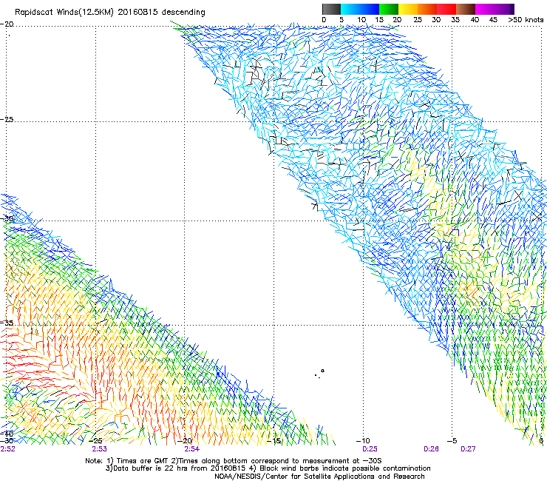Select the '-25' latitude label on left axis

7,119
